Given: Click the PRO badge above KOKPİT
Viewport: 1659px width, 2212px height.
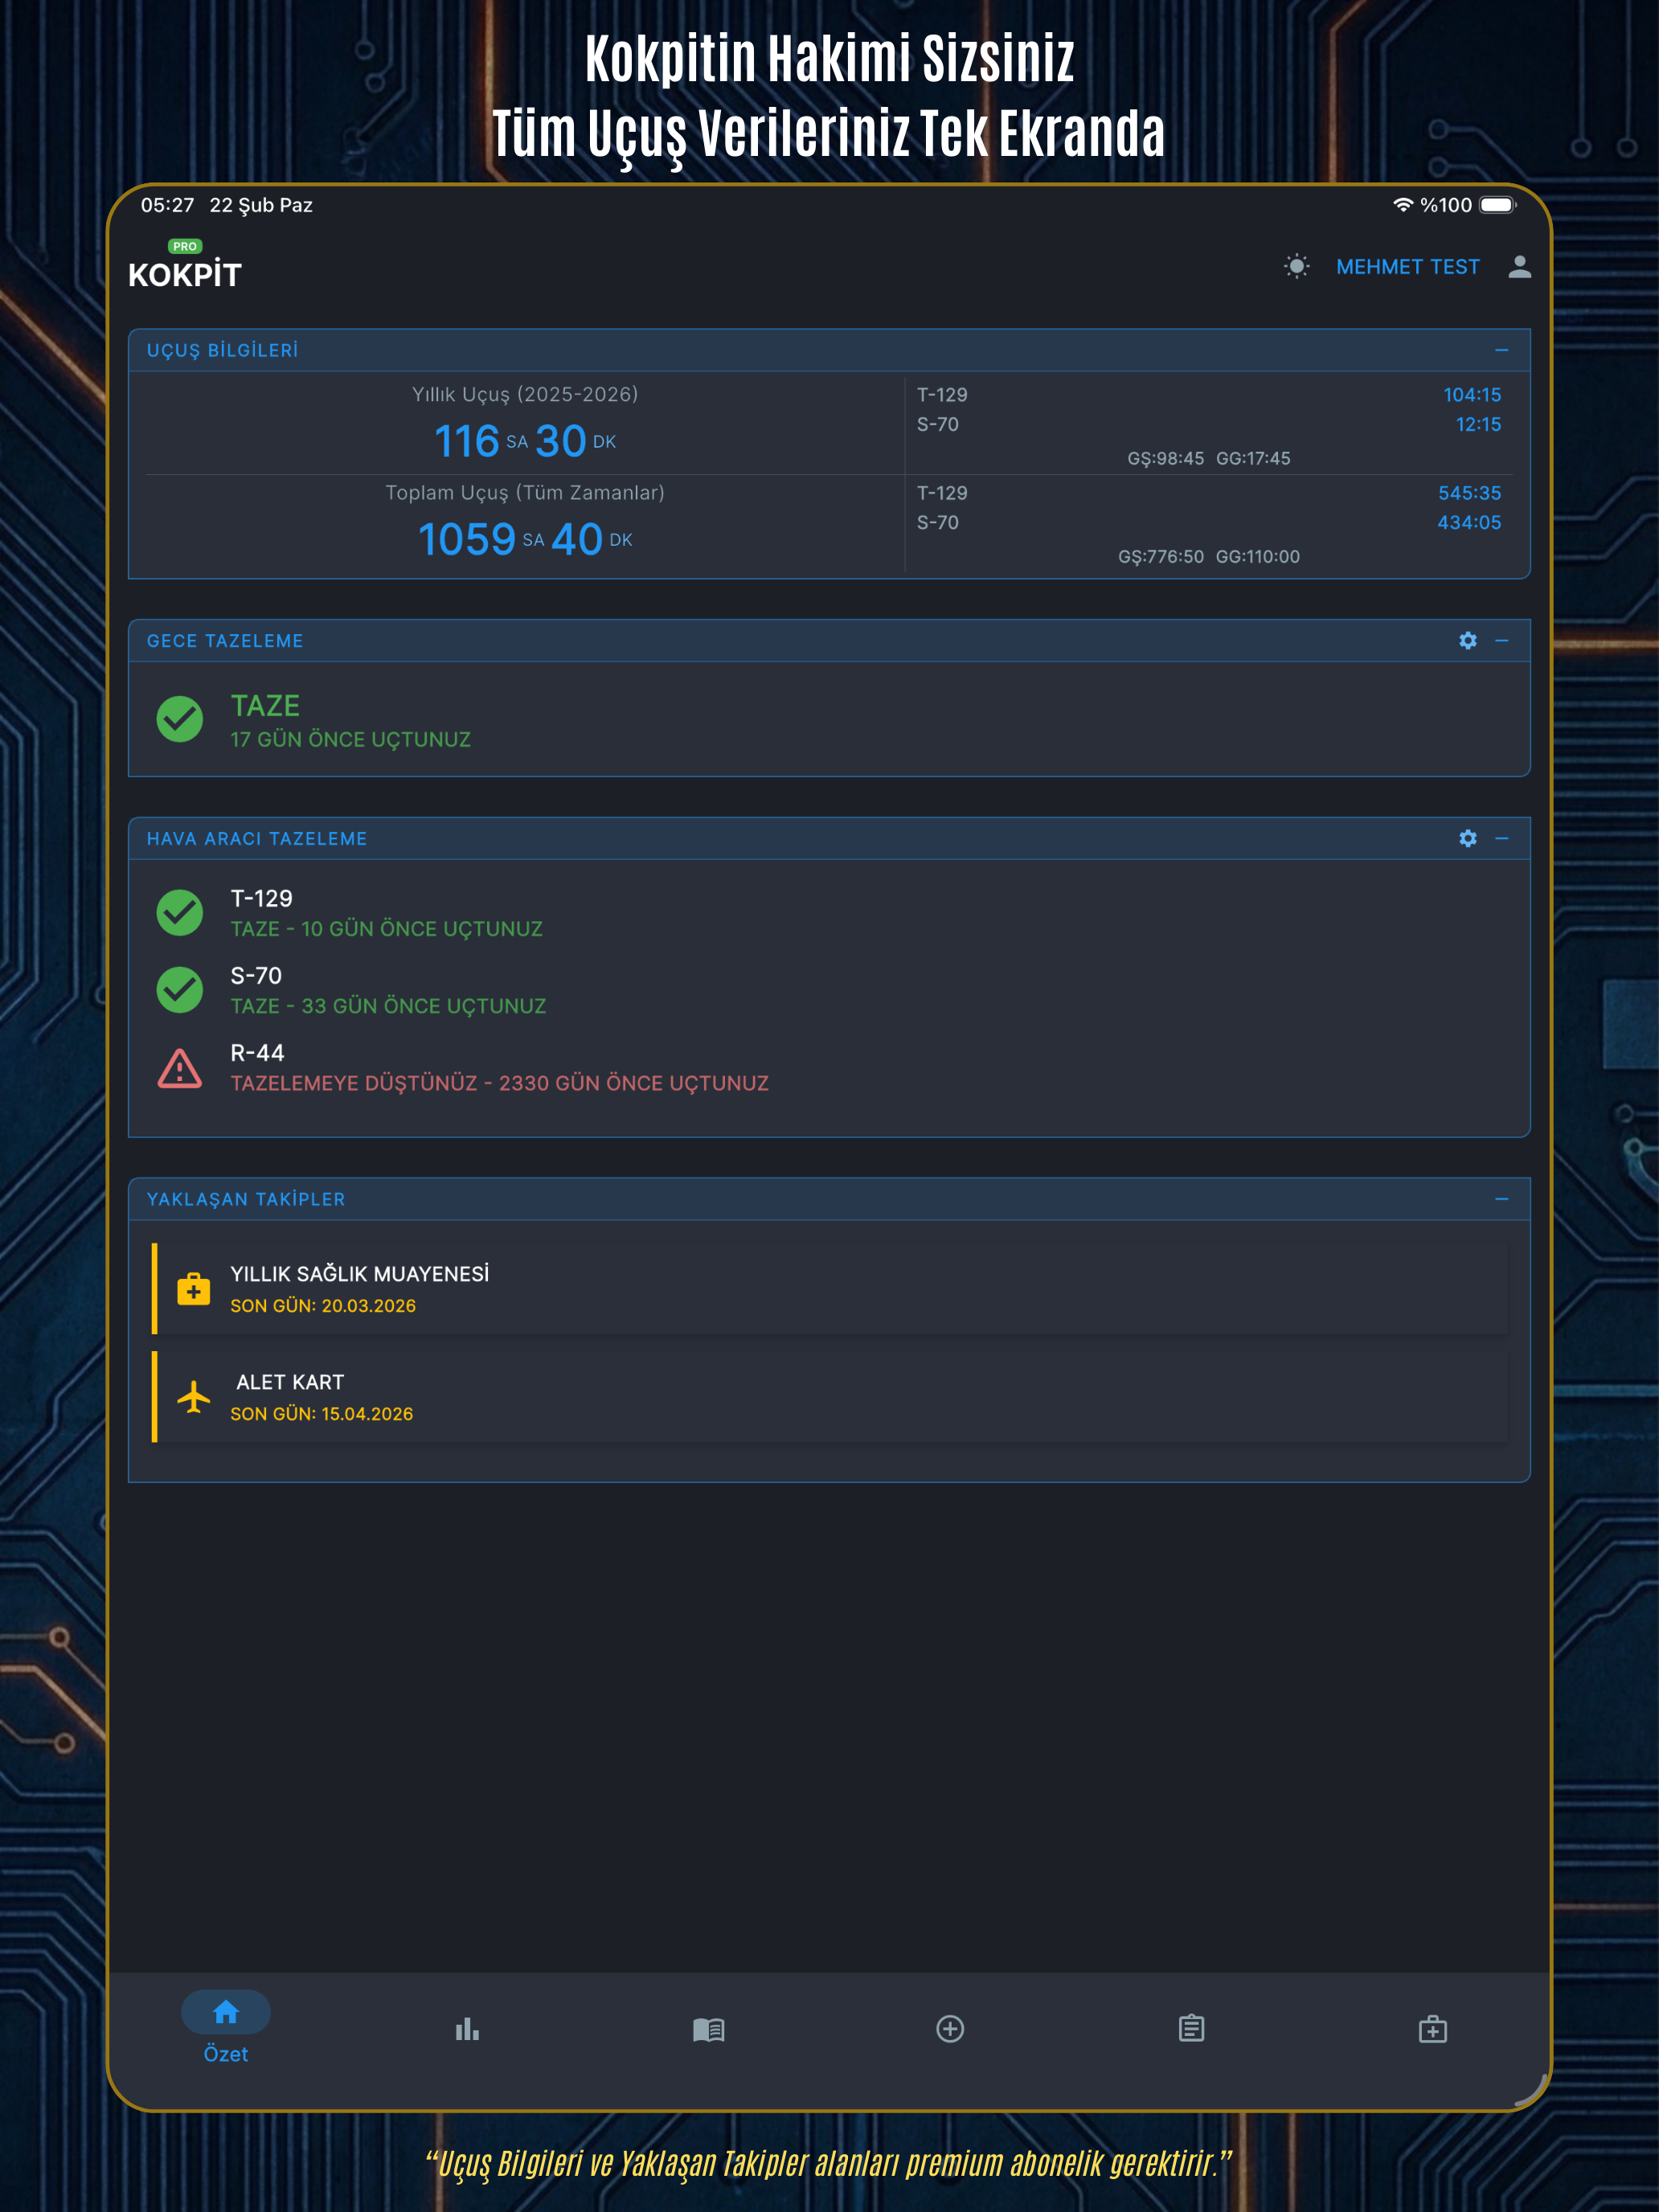Looking at the screenshot, I should [185, 246].
